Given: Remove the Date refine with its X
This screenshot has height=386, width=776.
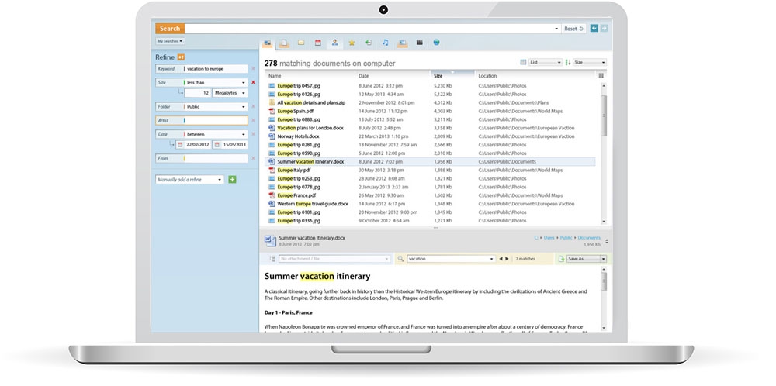Looking at the screenshot, I should [254, 134].
